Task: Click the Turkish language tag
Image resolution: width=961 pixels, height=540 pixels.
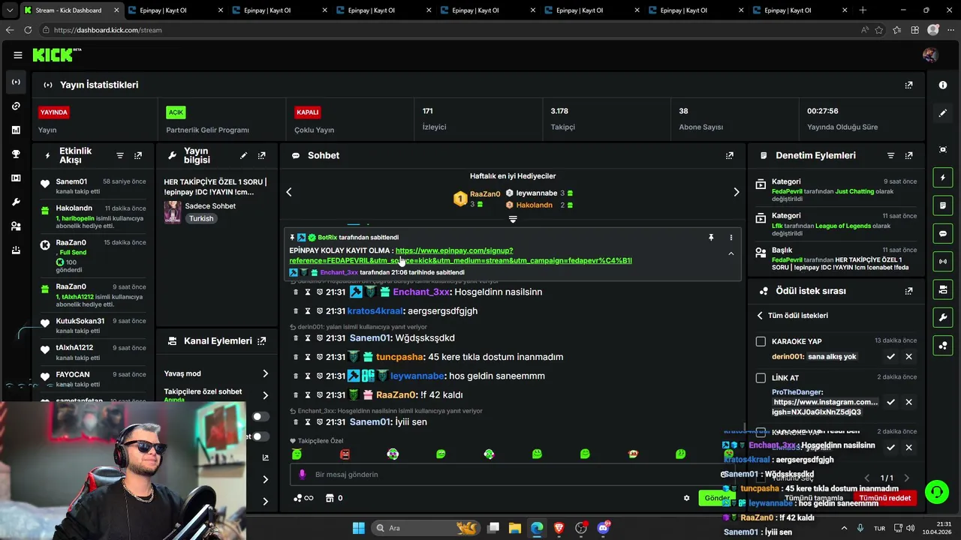Action: (x=201, y=218)
